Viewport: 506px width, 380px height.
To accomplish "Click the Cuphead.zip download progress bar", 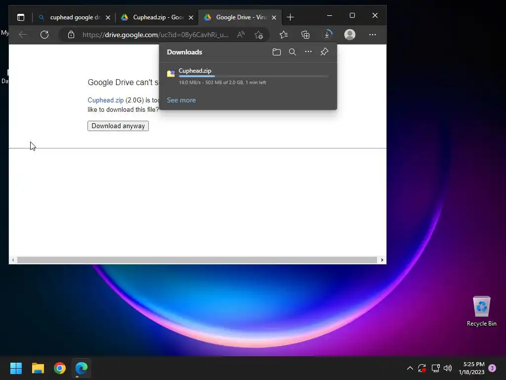I will (x=253, y=76).
